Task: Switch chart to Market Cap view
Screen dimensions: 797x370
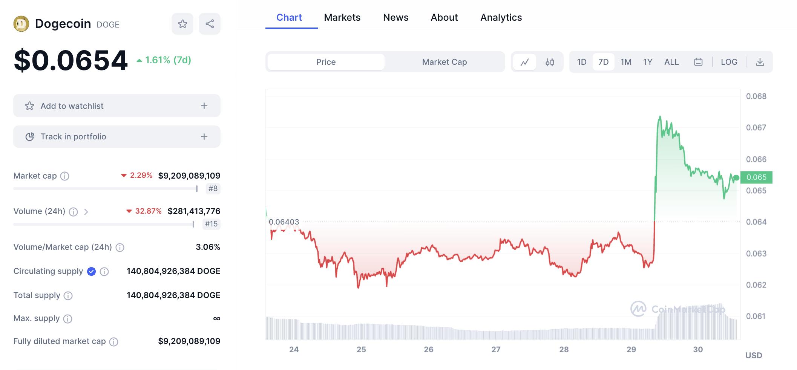Action: (x=444, y=62)
